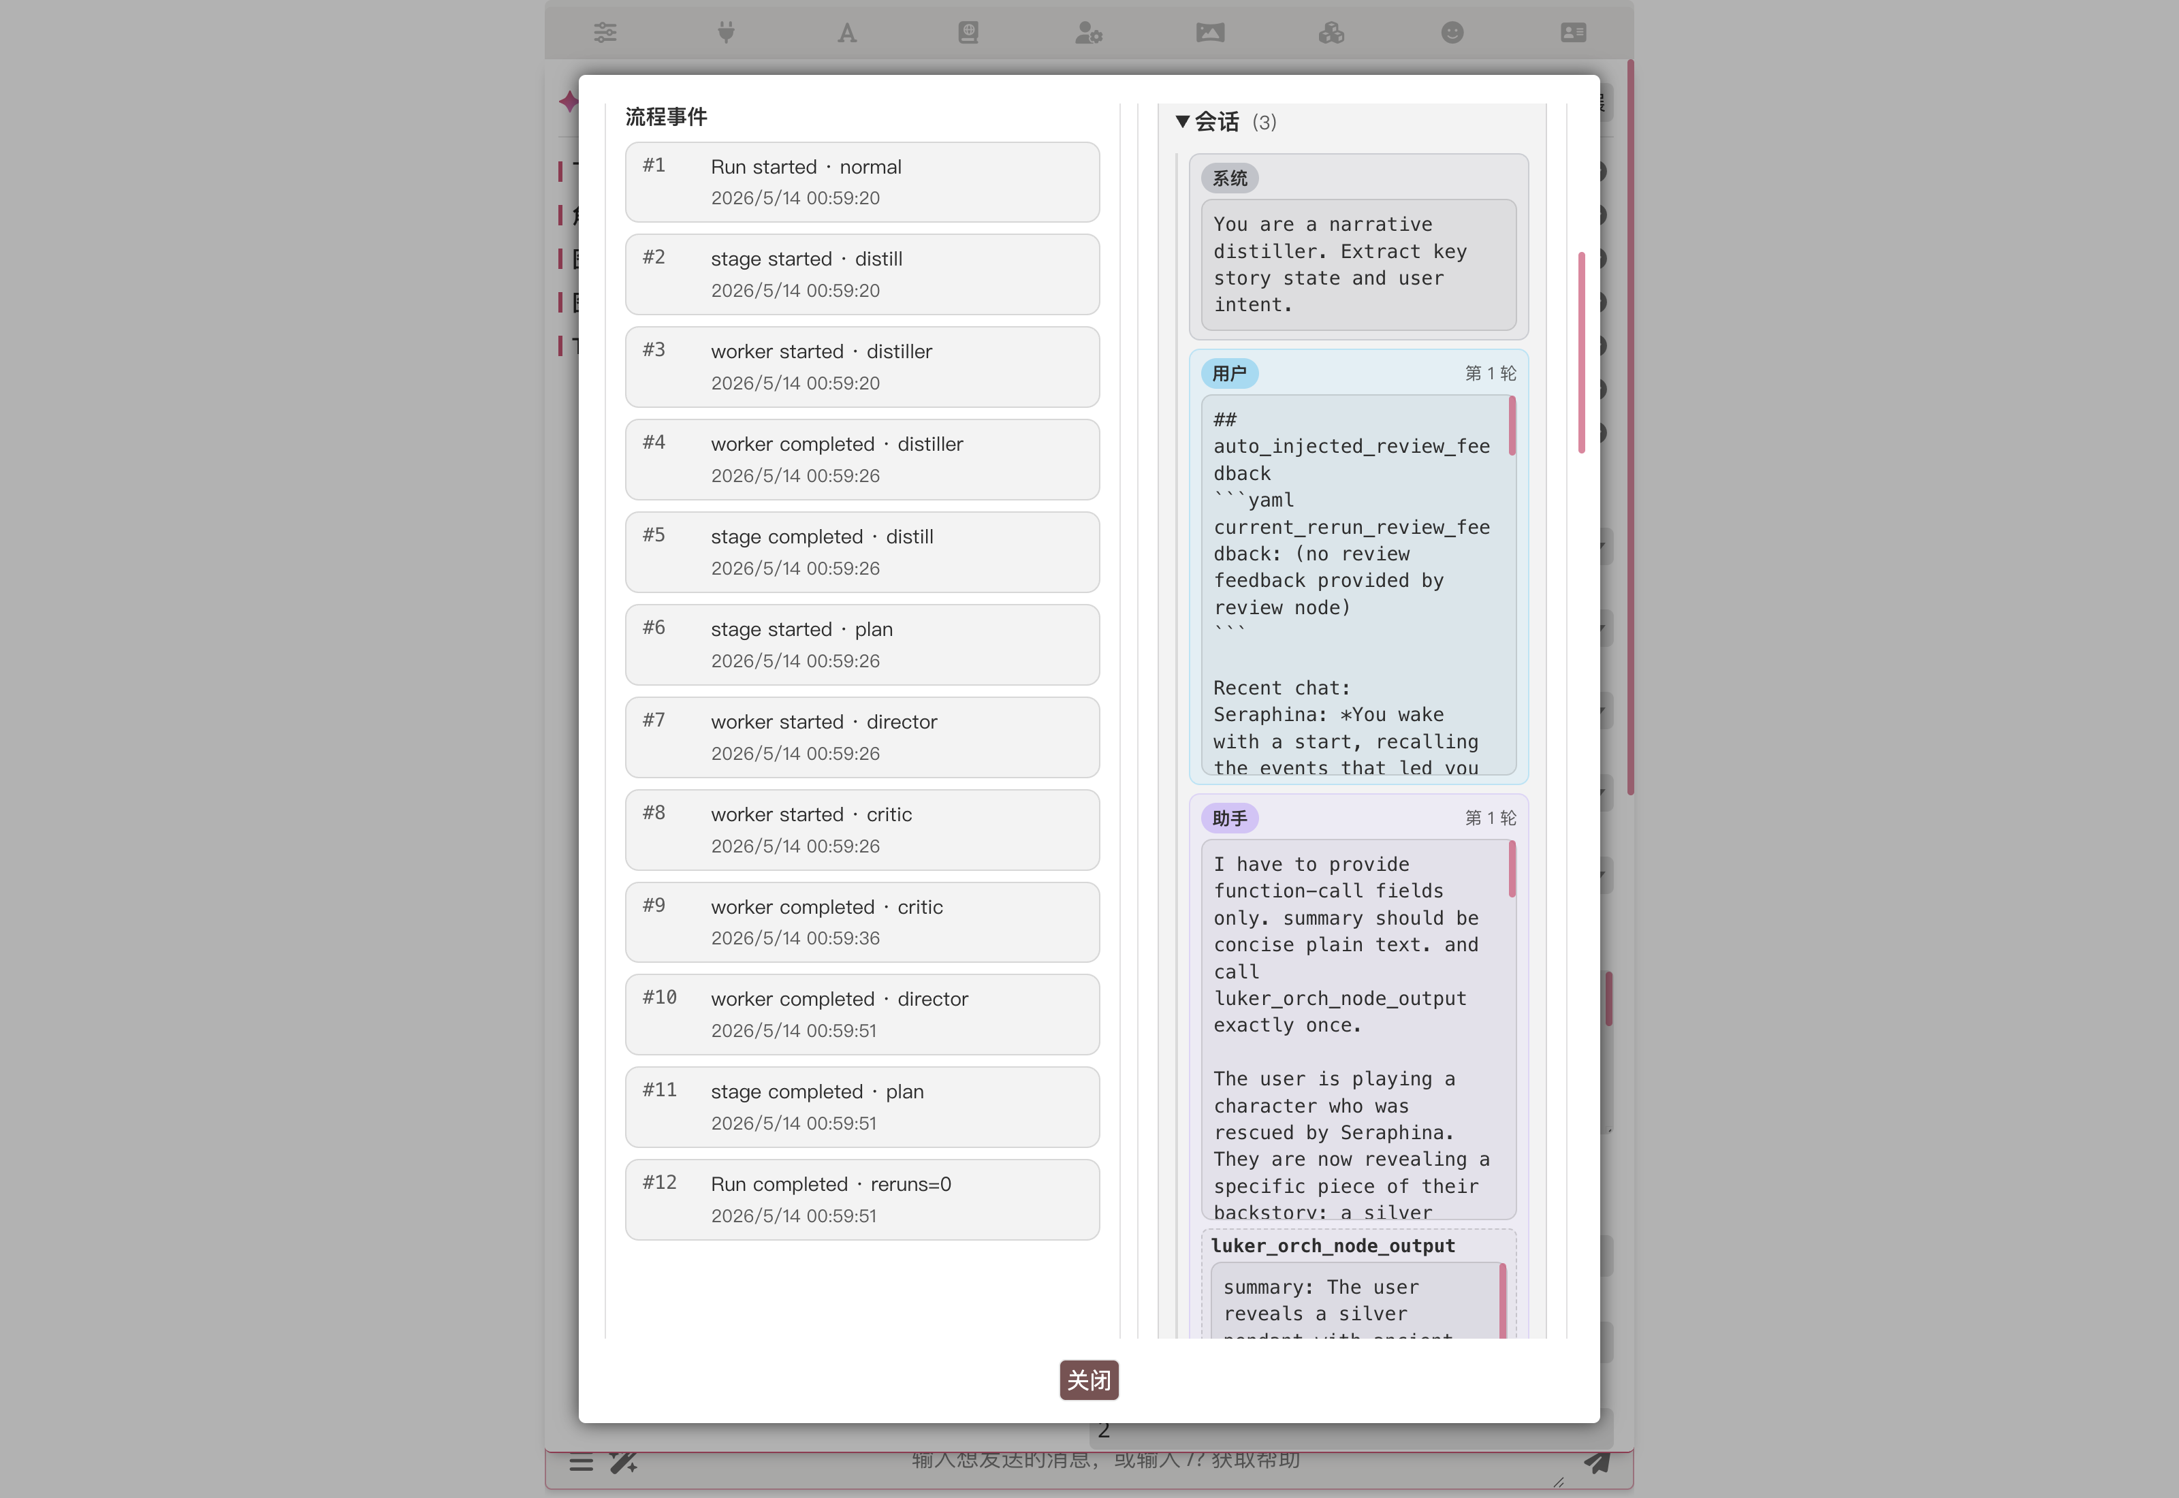Select event #9 worker completed critic
Screen dimensions: 2179x1498
click(862, 922)
